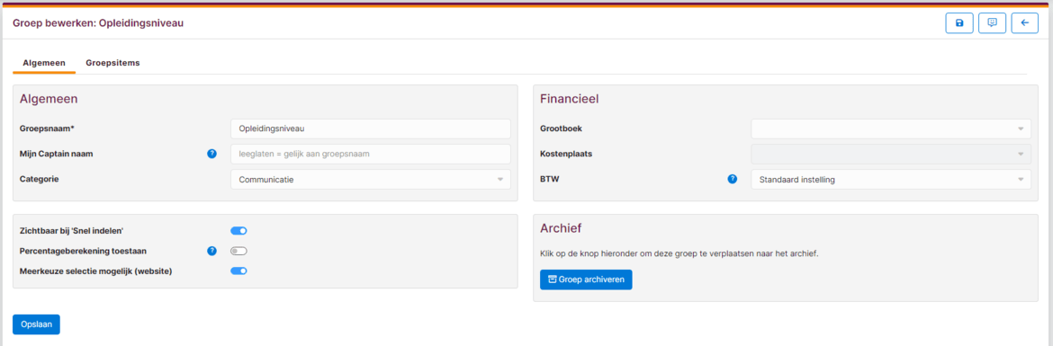Click the archive description text starting 'Klik op de knop'

[x=679, y=253]
